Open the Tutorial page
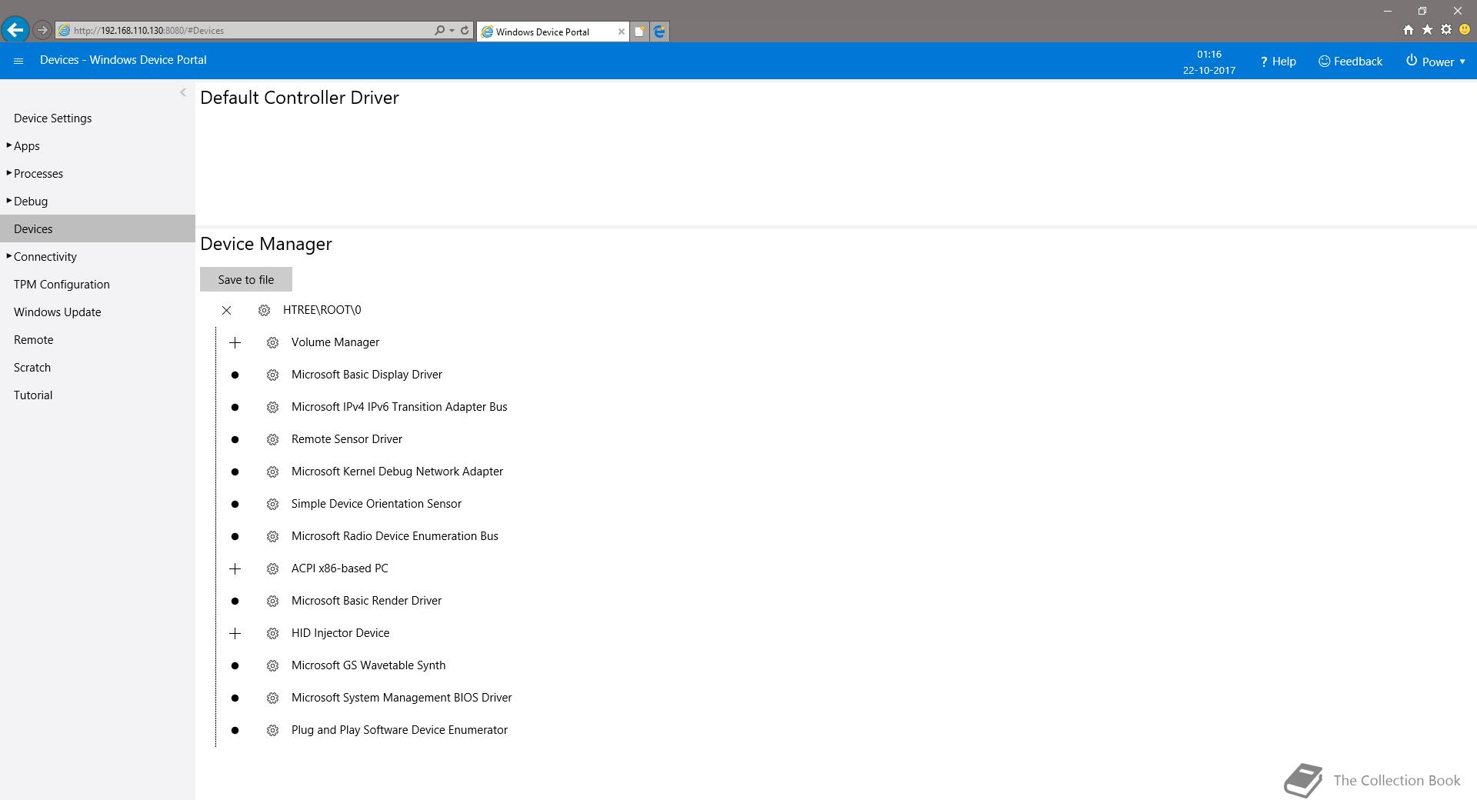This screenshot has height=800, width=1477. (33, 395)
